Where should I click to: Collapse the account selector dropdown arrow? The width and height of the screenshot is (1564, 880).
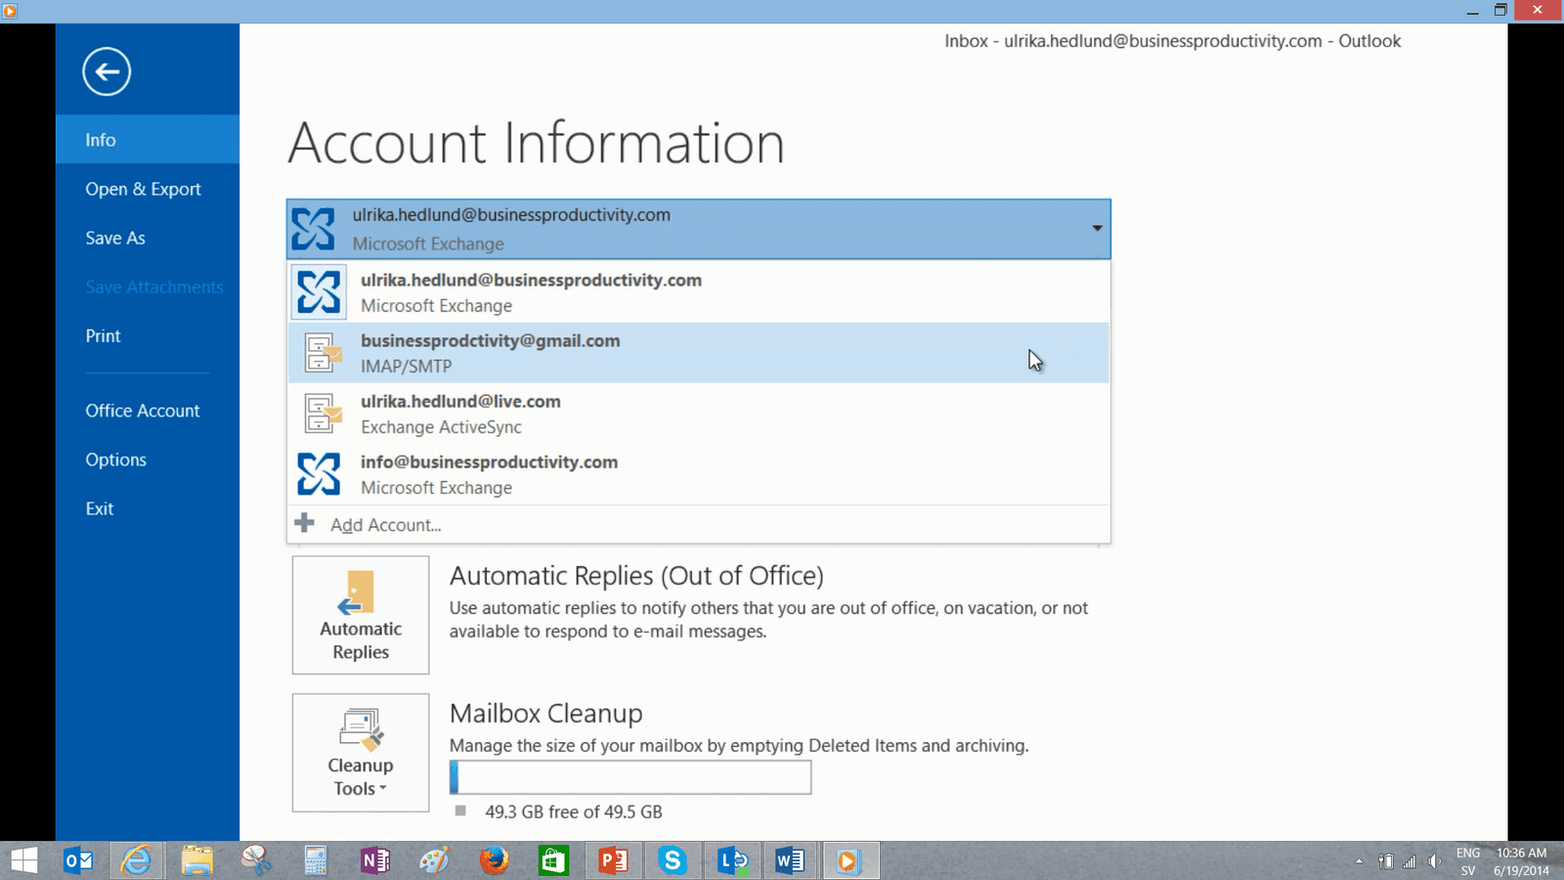(1097, 229)
